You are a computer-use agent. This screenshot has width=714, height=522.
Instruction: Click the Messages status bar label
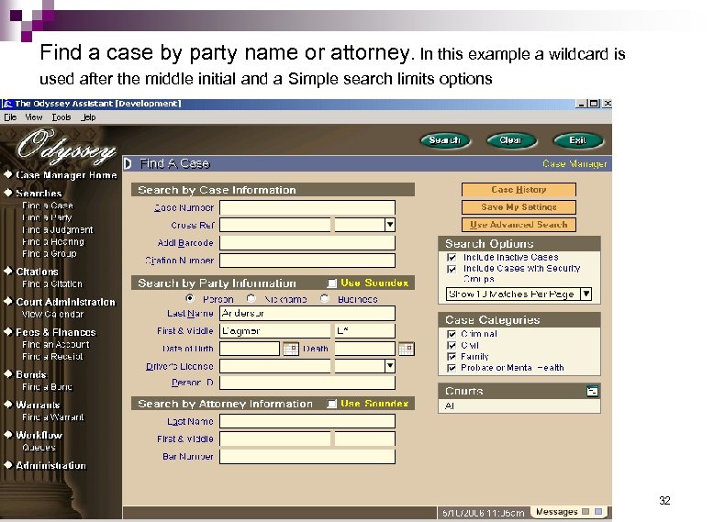point(556,512)
